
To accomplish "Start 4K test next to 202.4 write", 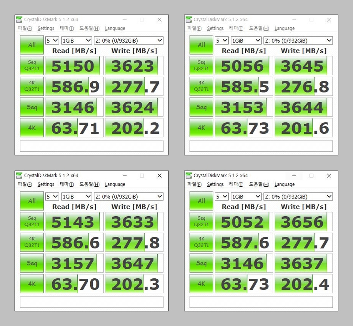I will point(201,284).
